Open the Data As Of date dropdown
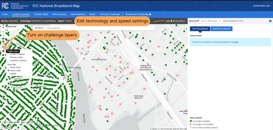The height and width of the screenshot is (130, 273). 211,21
